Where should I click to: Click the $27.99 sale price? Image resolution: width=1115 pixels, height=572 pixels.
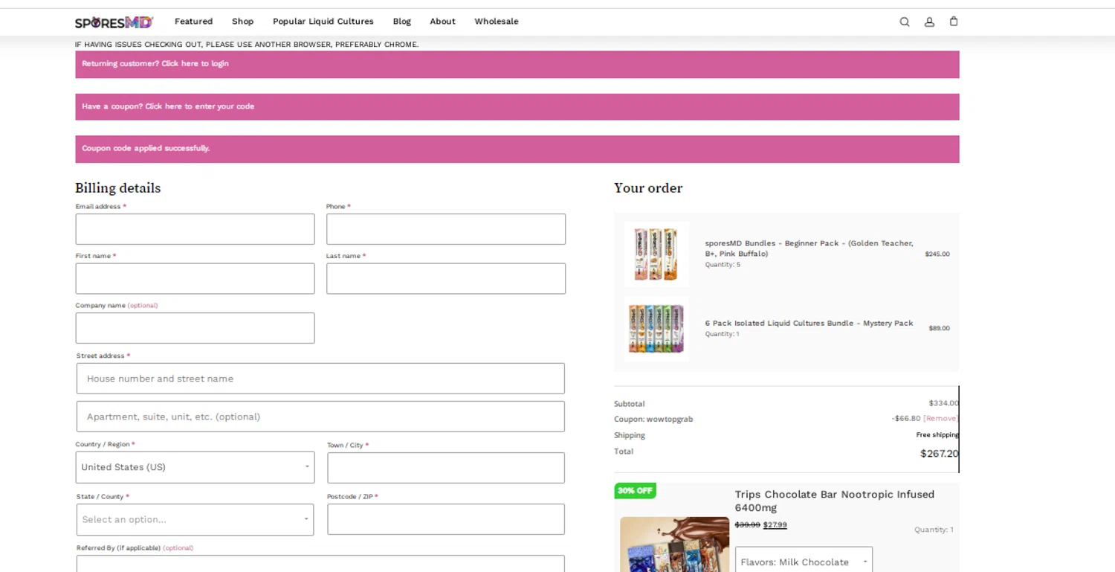tap(775, 524)
